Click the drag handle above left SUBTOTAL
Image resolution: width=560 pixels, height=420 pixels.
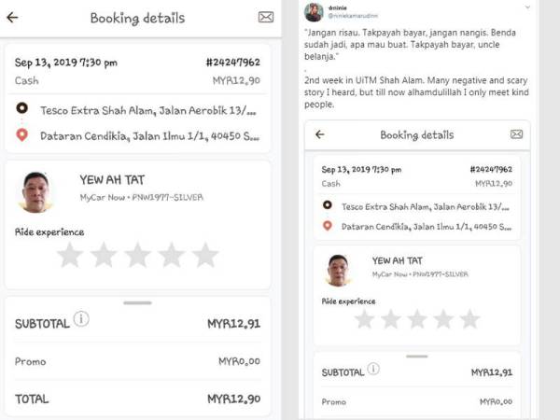click(x=137, y=302)
